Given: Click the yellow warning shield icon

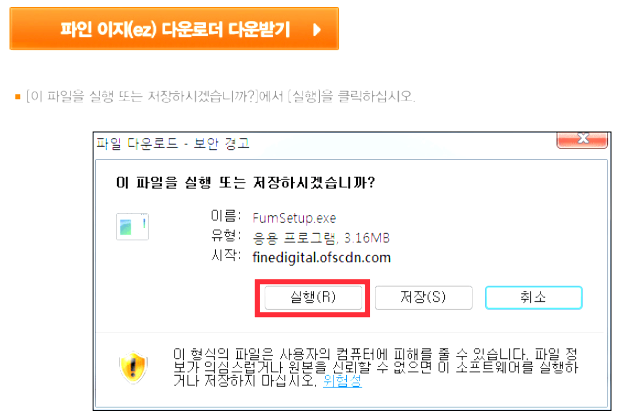Looking at the screenshot, I should tap(134, 367).
